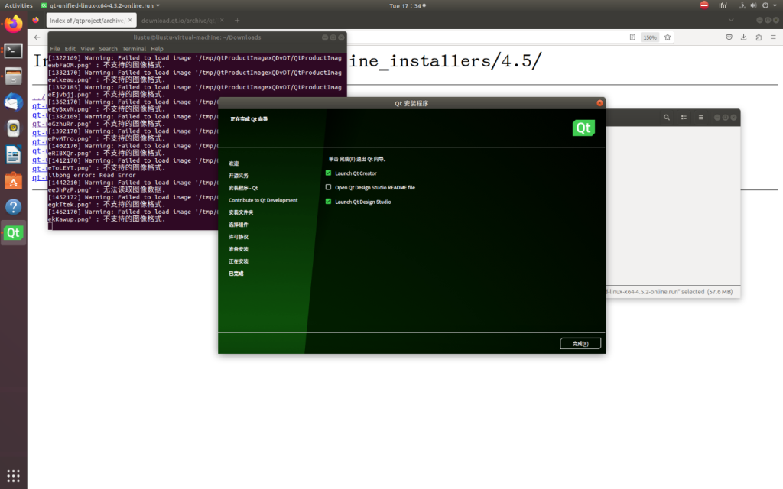The height and width of the screenshot is (489, 783).
Task: Open Ubuntu Software from the dock
Action: click(13, 180)
